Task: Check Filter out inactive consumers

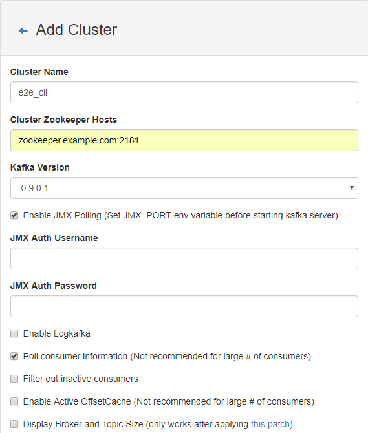Action: click(14, 379)
